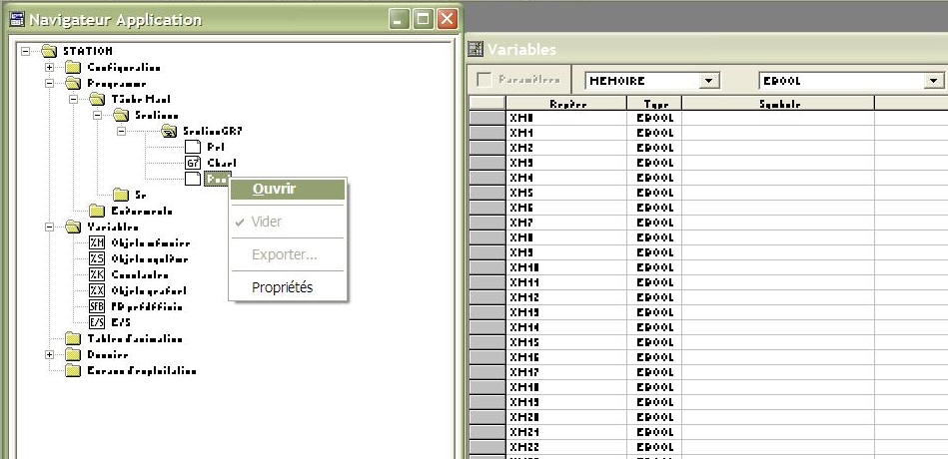Image resolution: width=948 pixels, height=459 pixels.
Task: Open the E/S inputs-outputs icon
Action: 97,322
